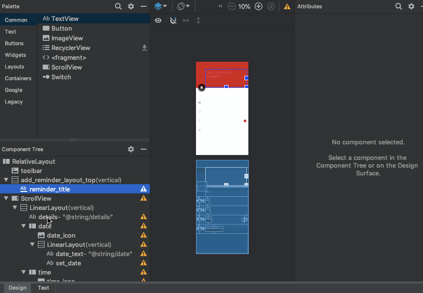
Task: Open the layout warnings icon
Action: click(x=287, y=6)
